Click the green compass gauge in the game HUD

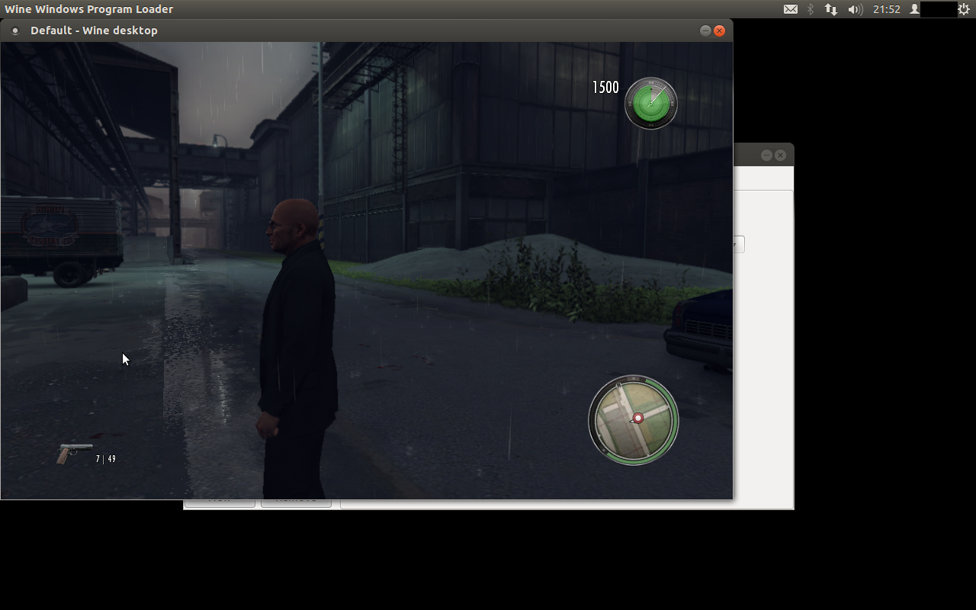click(651, 104)
